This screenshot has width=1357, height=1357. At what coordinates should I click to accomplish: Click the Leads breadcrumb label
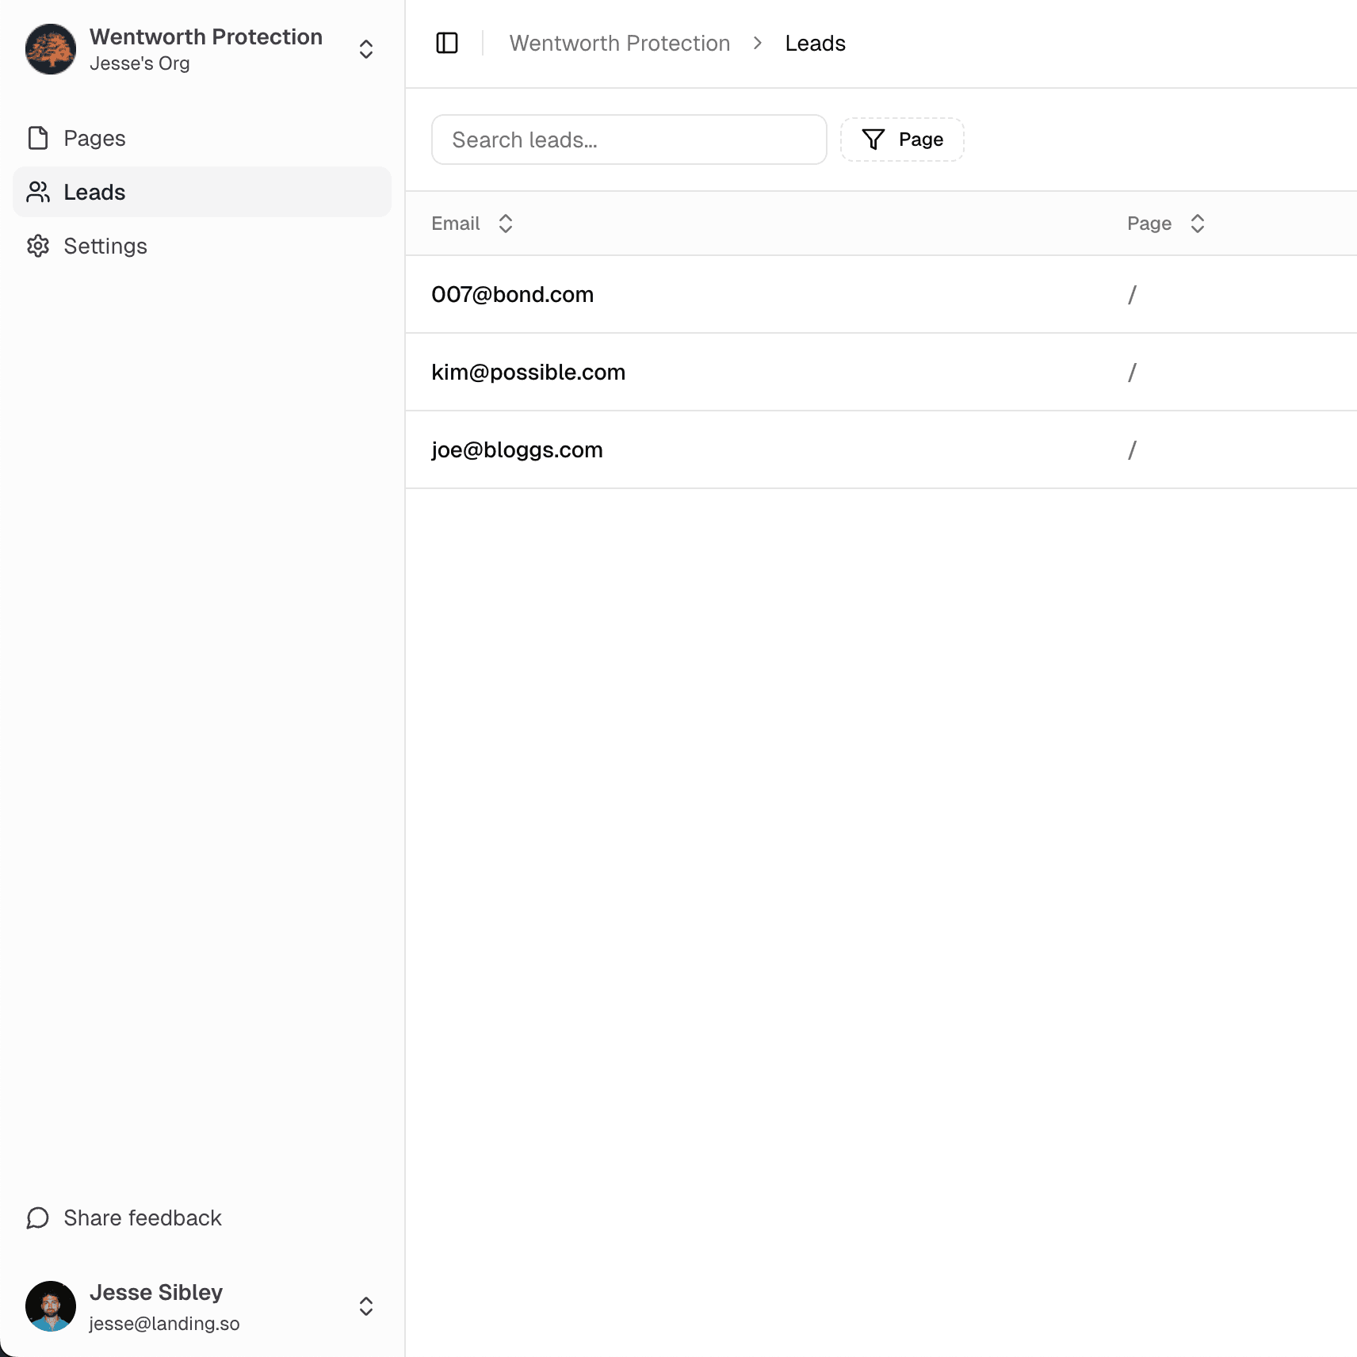click(815, 43)
